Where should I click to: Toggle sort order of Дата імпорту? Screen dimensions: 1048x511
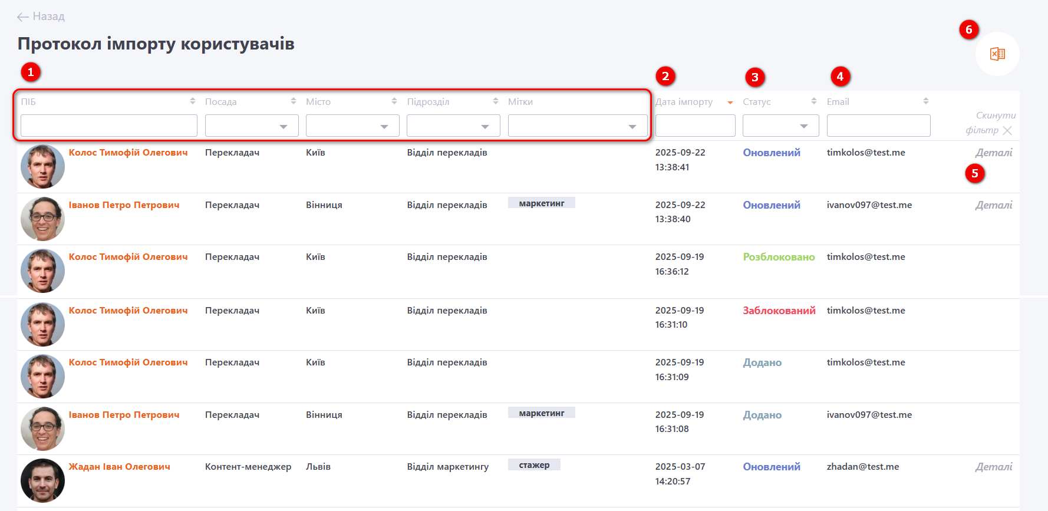(730, 102)
